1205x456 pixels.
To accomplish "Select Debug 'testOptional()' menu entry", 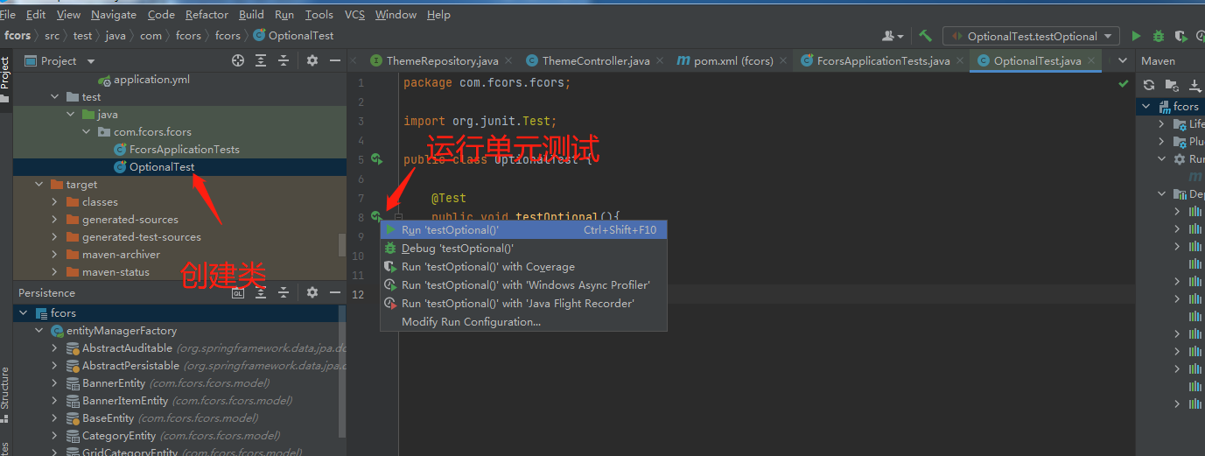I will (523, 249).
